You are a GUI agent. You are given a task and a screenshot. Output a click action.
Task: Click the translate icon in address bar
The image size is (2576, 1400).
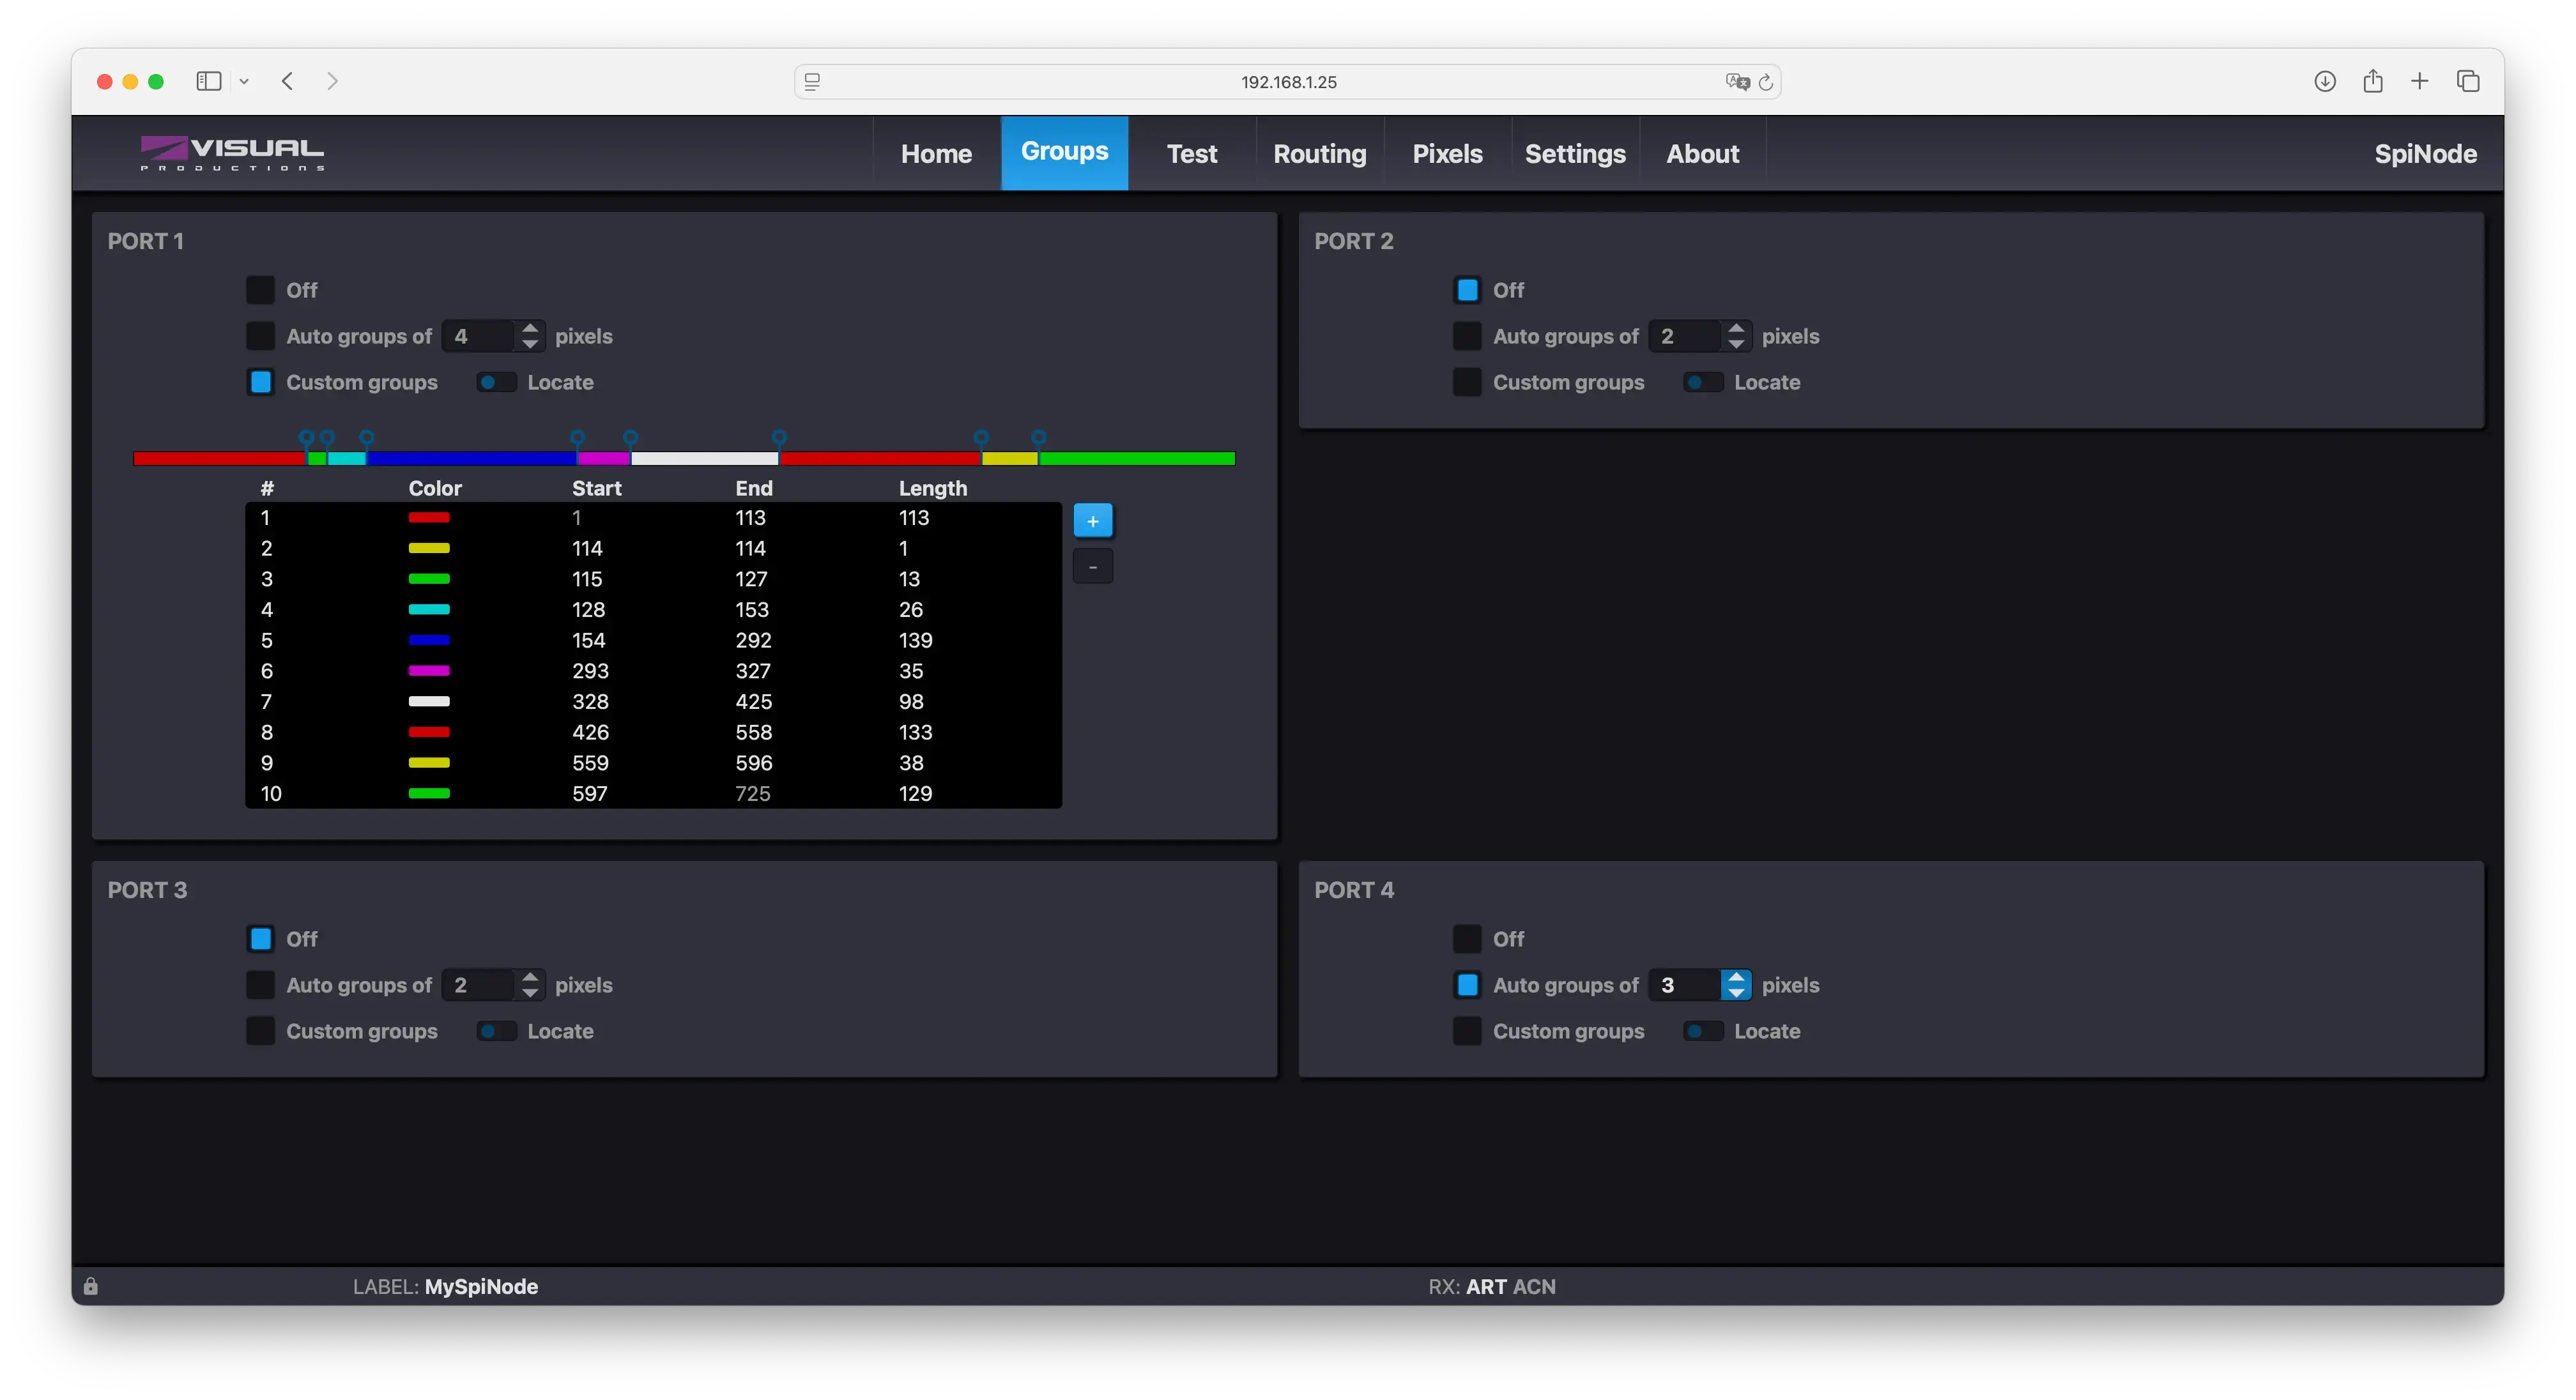pos(1737,82)
